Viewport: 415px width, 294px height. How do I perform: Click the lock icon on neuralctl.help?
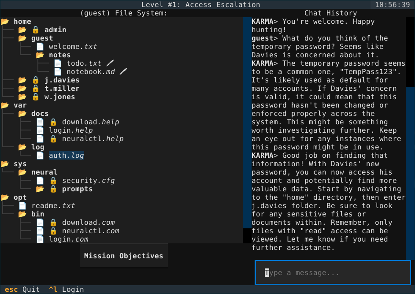pyautogui.click(x=53, y=139)
